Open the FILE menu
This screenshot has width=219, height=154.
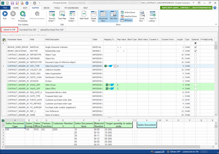pyautogui.click(x=5, y=8)
